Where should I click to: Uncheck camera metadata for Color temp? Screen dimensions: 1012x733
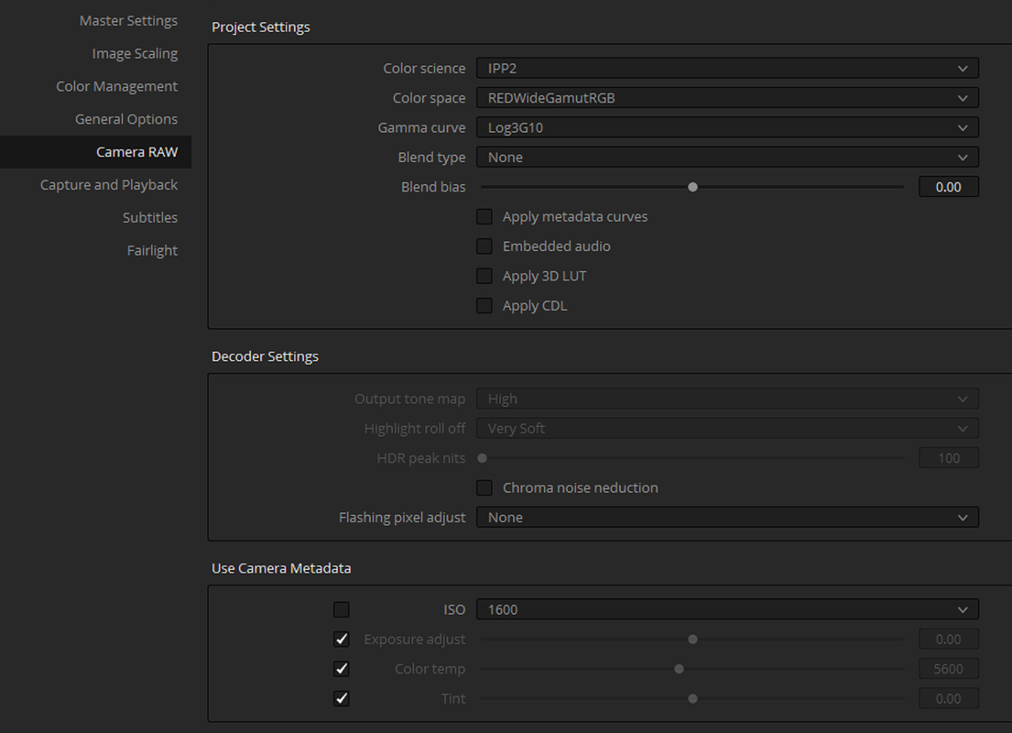(x=342, y=669)
